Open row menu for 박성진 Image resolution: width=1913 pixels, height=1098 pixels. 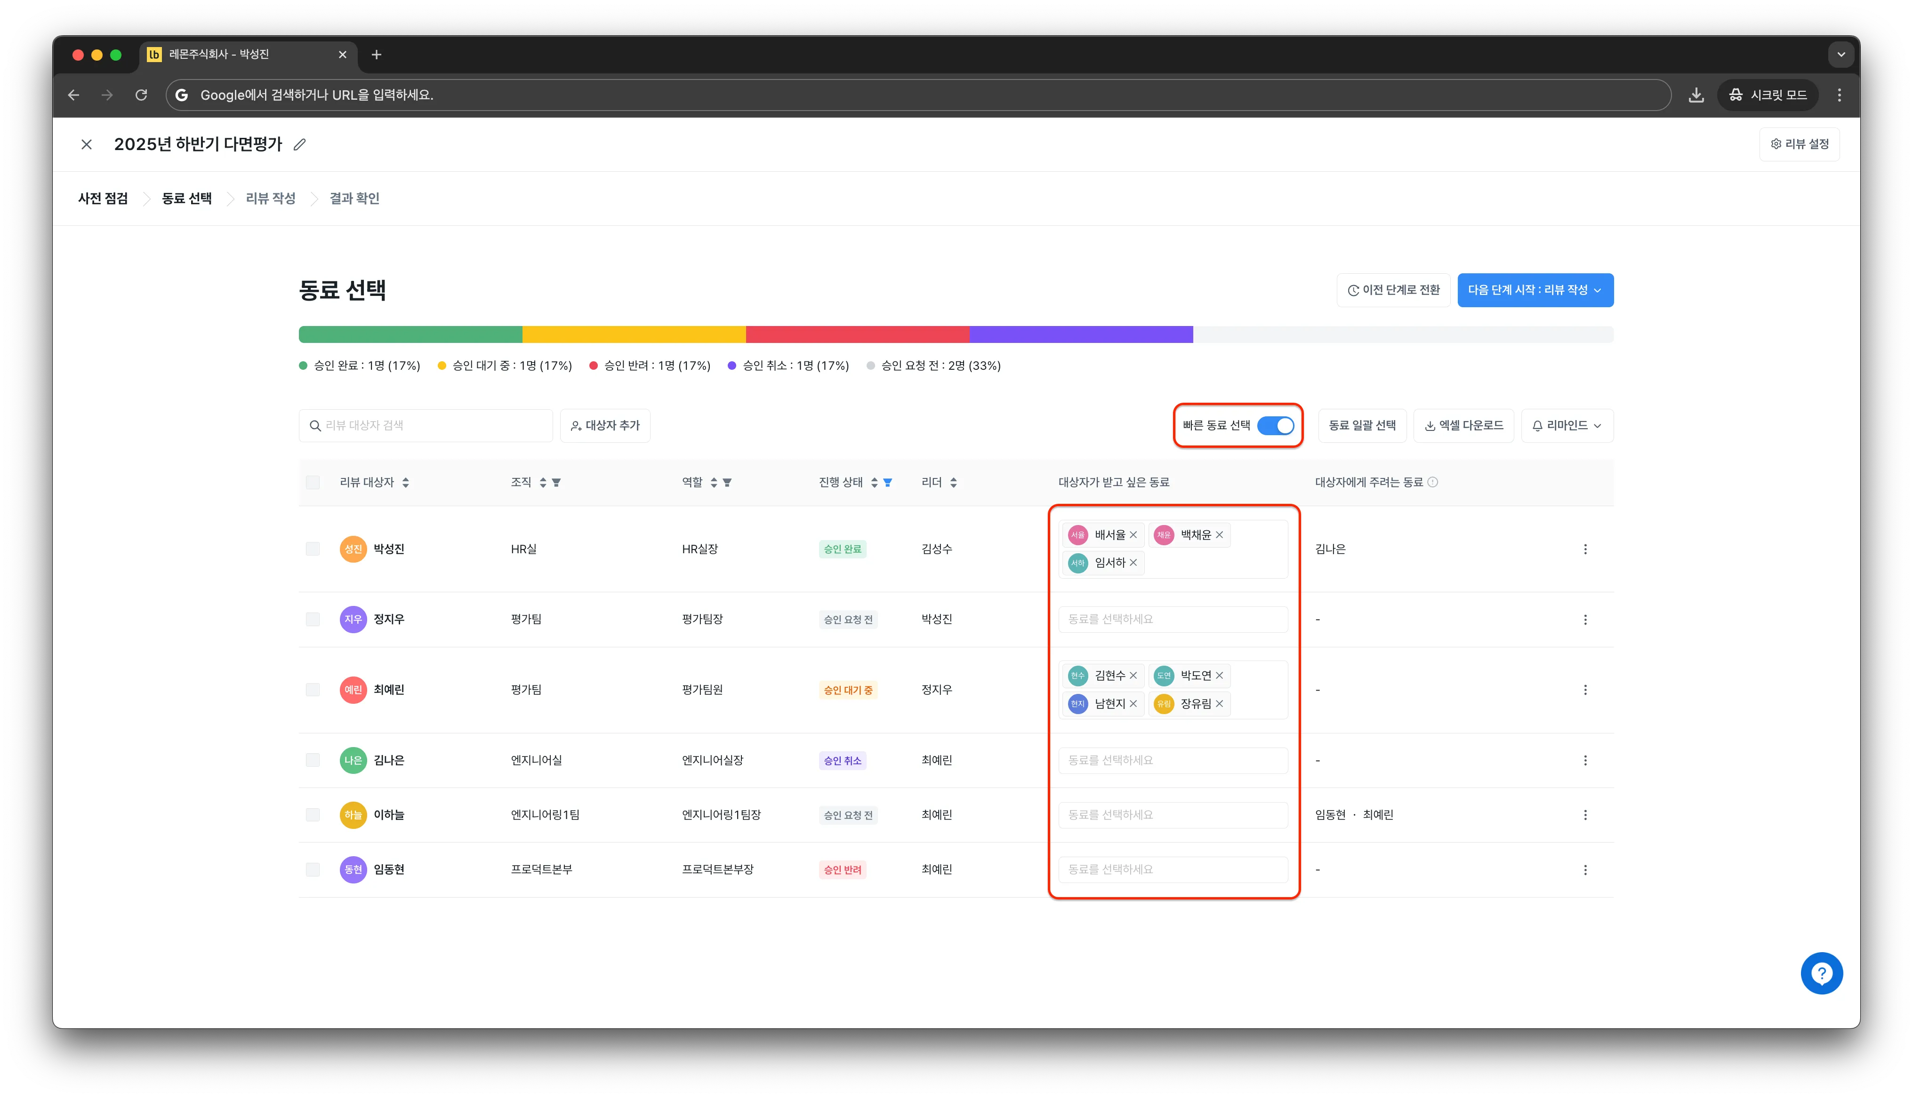(x=1585, y=549)
